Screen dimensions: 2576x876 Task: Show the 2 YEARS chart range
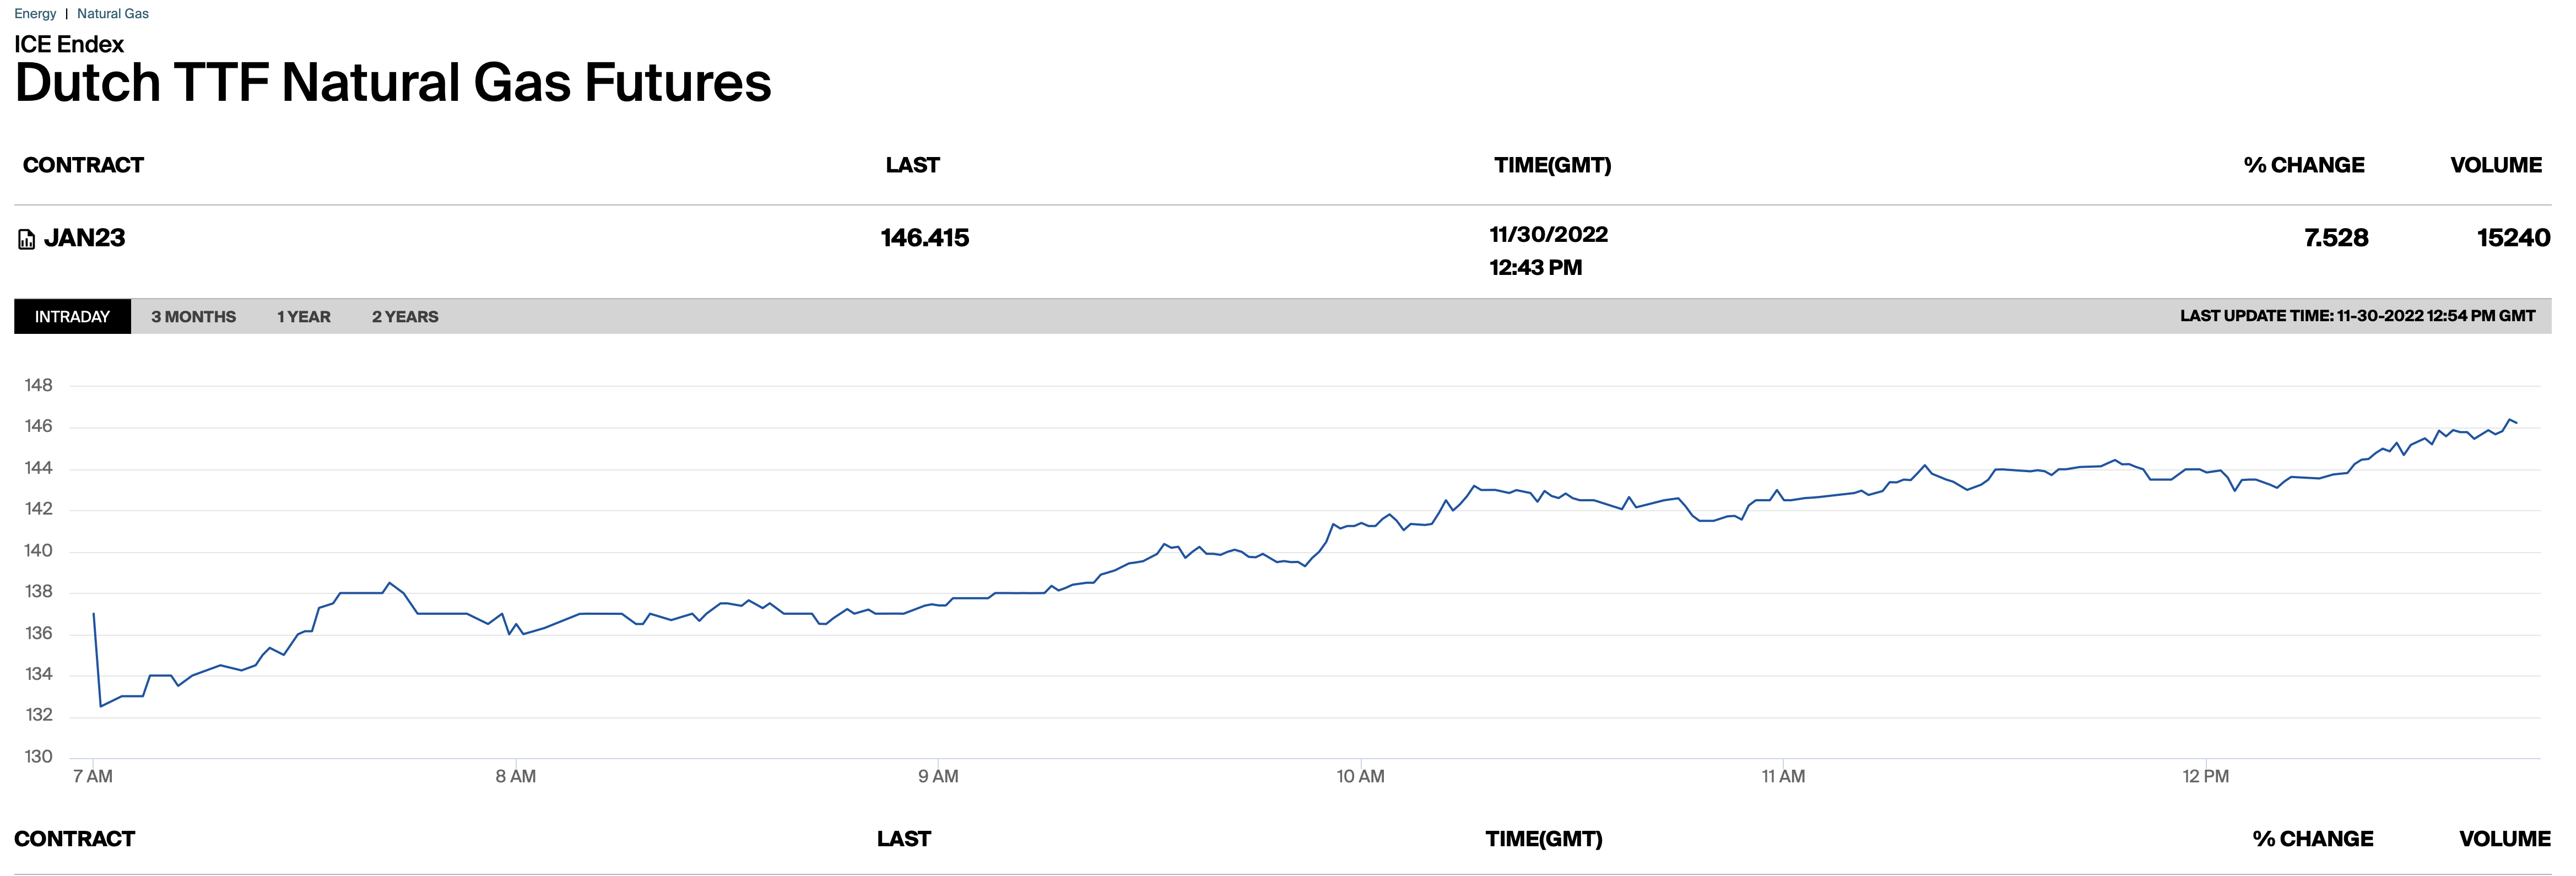pos(405,317)
